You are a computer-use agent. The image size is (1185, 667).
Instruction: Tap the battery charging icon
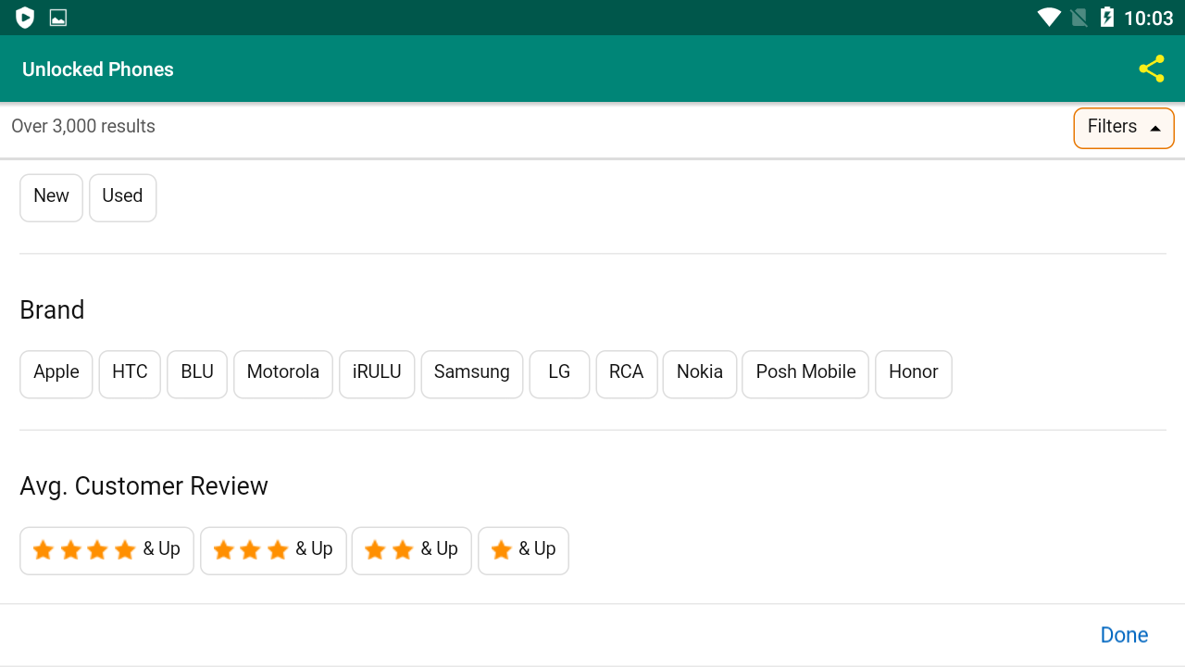pos(1106,18)
